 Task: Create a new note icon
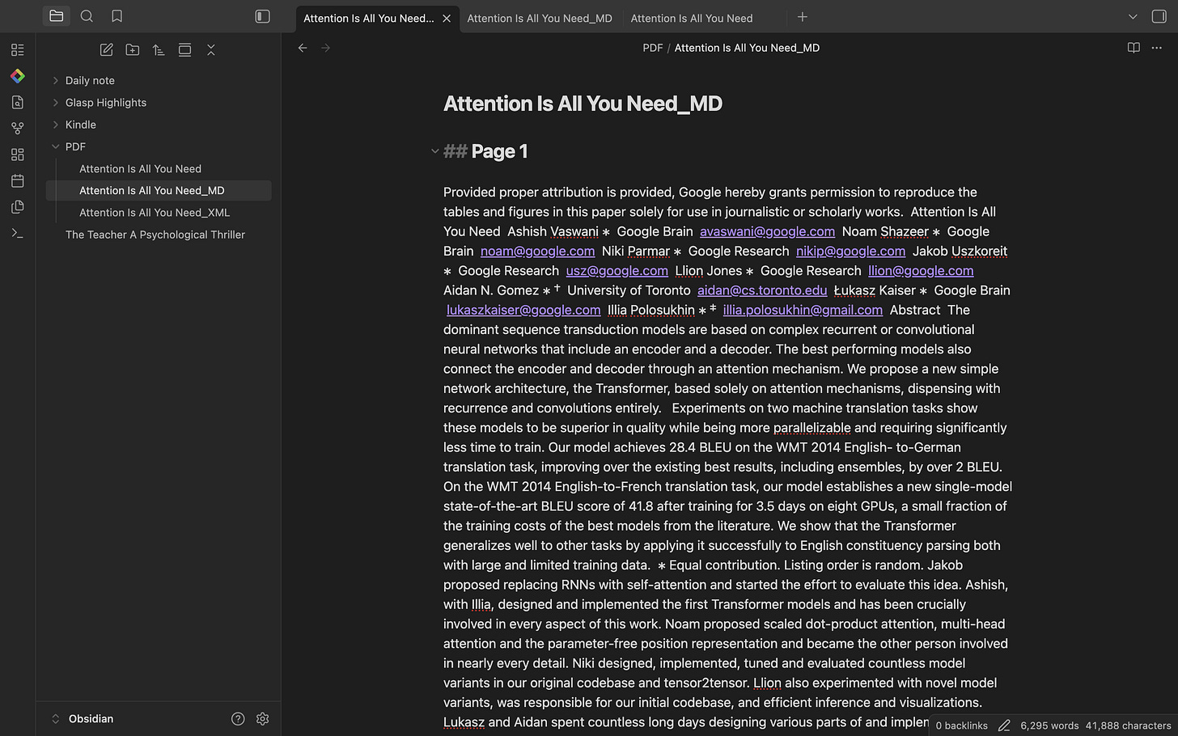(106, 50)
